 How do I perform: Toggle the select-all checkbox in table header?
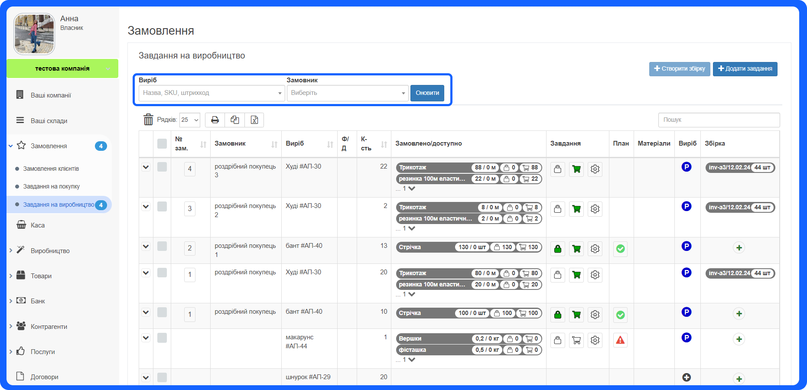[x=162, y=144]
